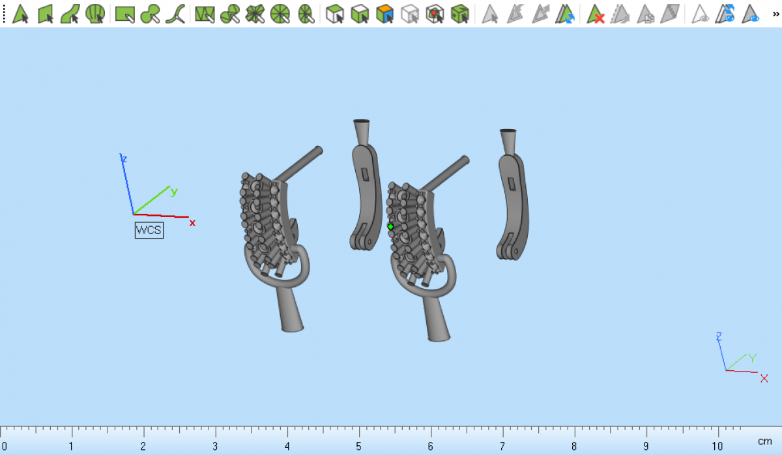Viewport: 782px width, 455px height.
Task: Click the grey shrink-marking triangle icon
Action: [x=515, y=14]
